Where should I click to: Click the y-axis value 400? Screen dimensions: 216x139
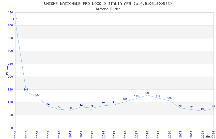coord(10,25)
